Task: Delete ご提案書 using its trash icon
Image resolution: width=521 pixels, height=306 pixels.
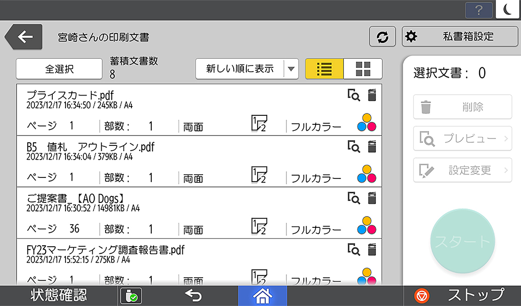Action: pos(372,198)
